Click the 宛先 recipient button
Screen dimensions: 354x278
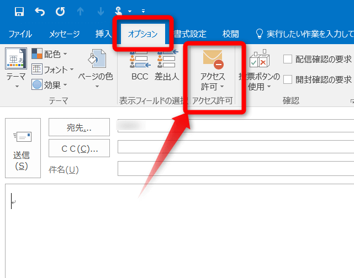79,127
